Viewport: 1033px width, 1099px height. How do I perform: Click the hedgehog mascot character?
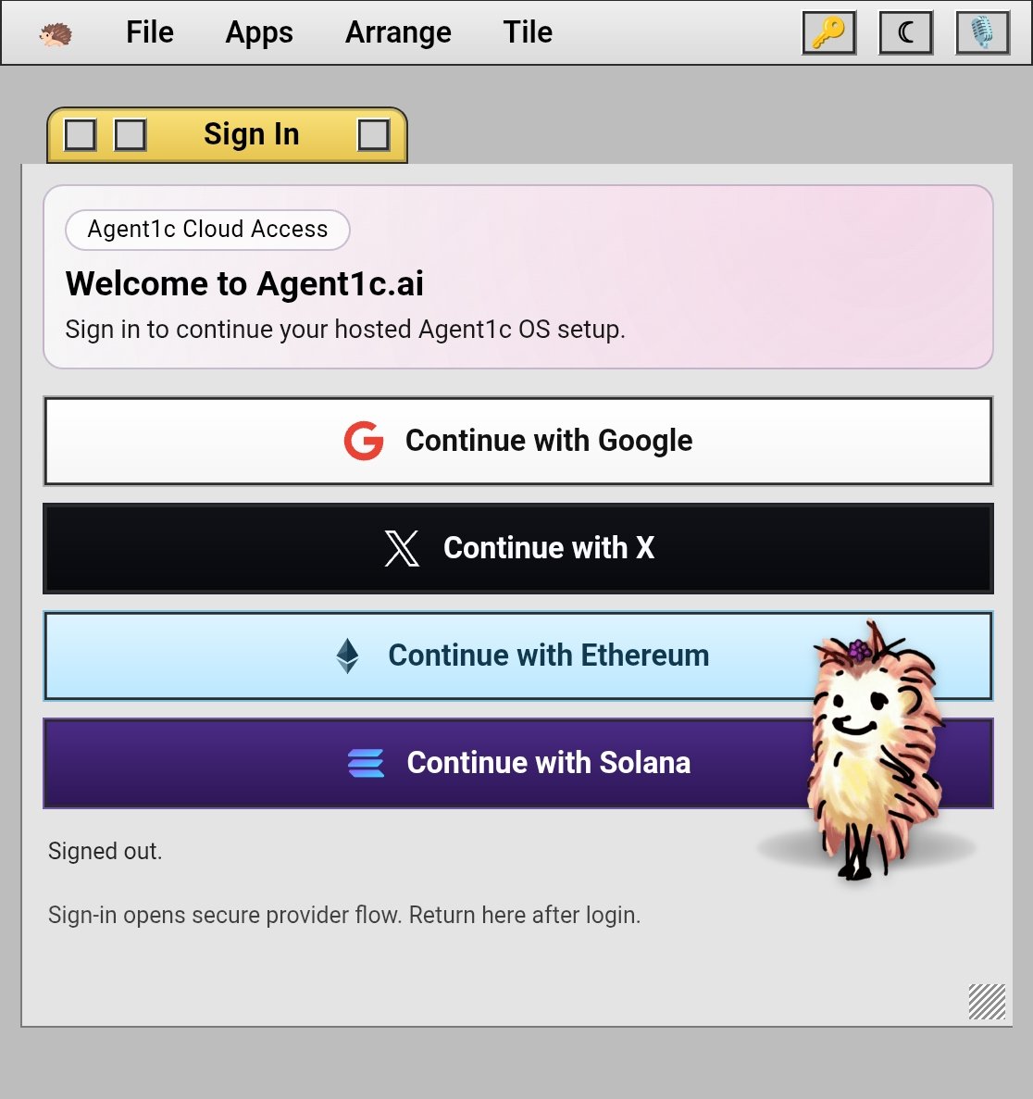point(875,750)
